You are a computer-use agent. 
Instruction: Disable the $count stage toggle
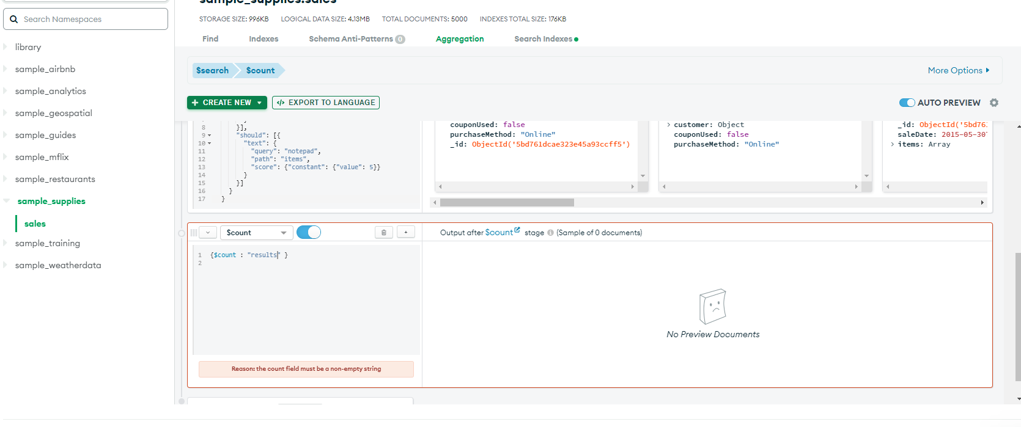(309, 232)
